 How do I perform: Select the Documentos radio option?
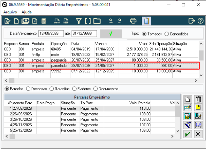(x=106, y=89)
